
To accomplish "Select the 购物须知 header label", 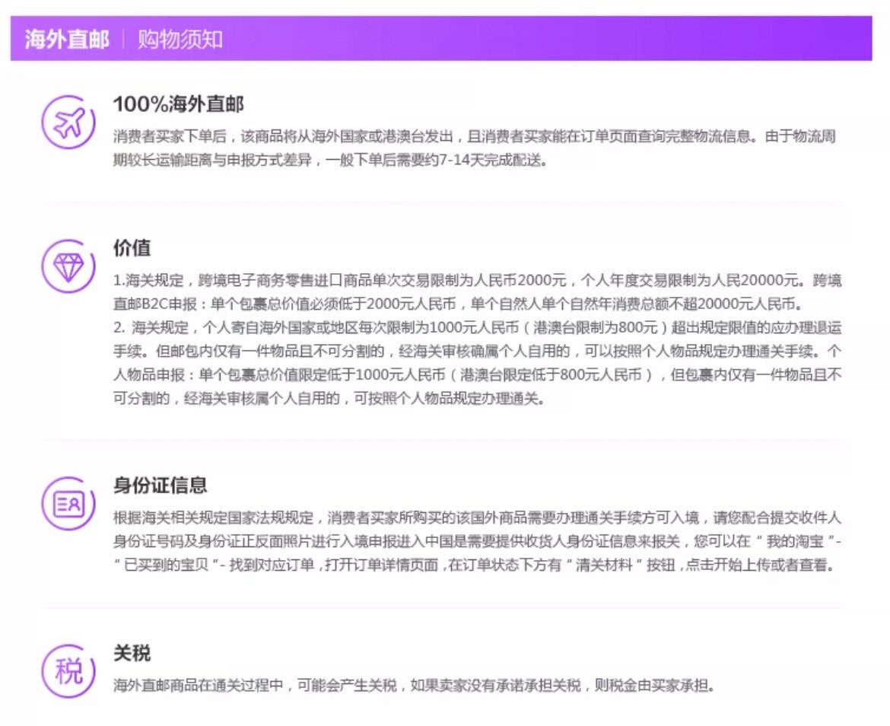I will point(180,39).
